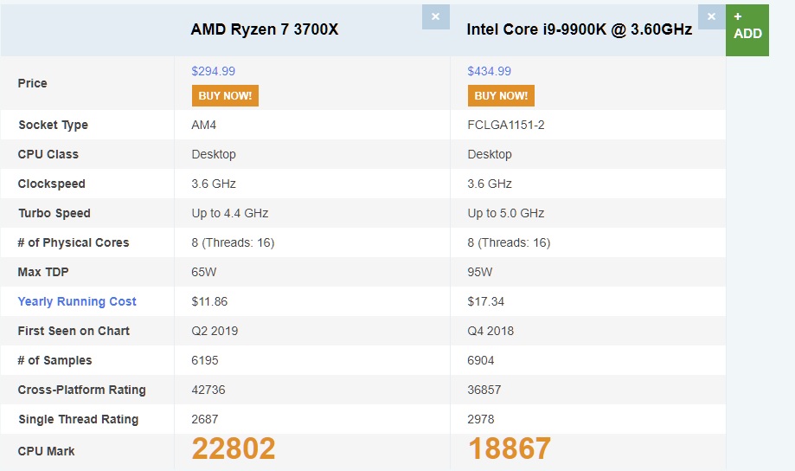Image resolution: width=795 pixels, height=471 pixels.
Task: Remove AMD Ryzen 7 3700X column
Action: [x=435, y=16]
